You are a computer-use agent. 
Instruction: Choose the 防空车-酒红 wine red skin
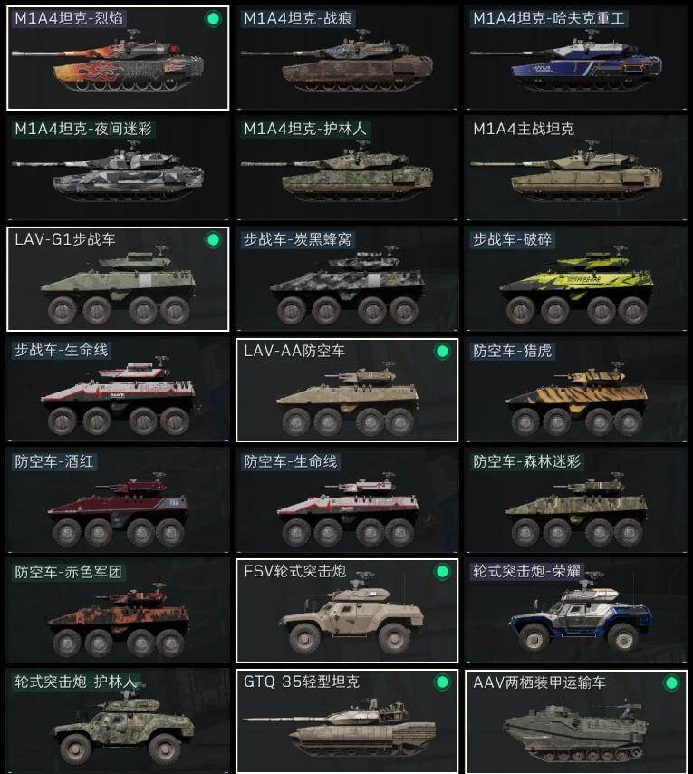point(118,500)
